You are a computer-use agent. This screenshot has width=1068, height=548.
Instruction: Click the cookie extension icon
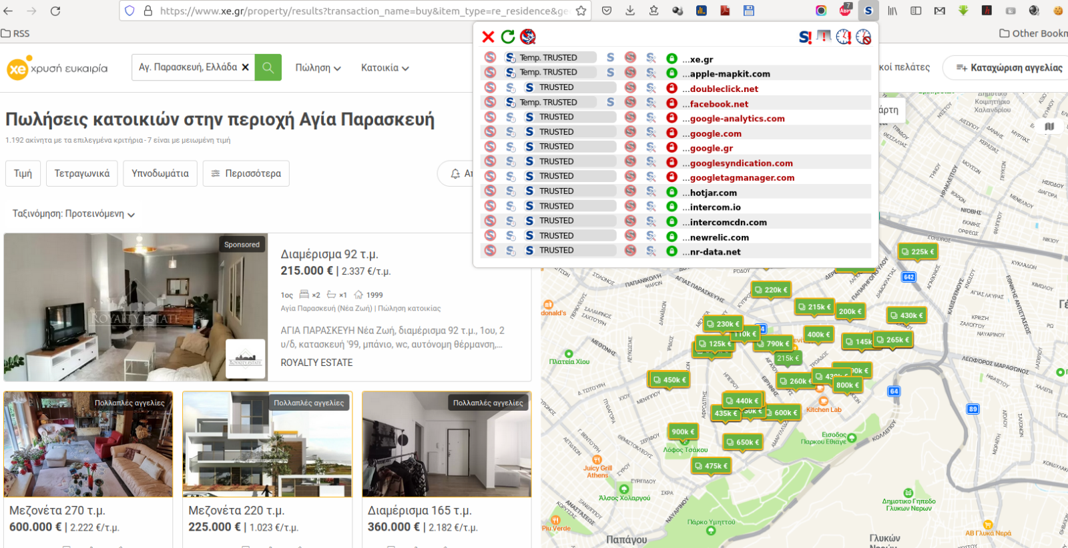click(x=1058, y=11)
